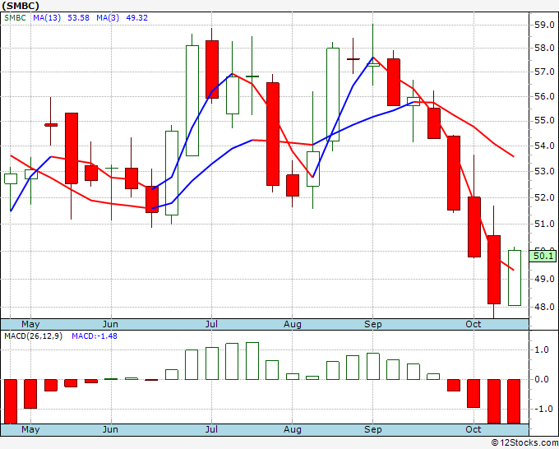Screen dimensions: 559x449
Task: Click Sep on the price chart axis
Action: point(373,325)
